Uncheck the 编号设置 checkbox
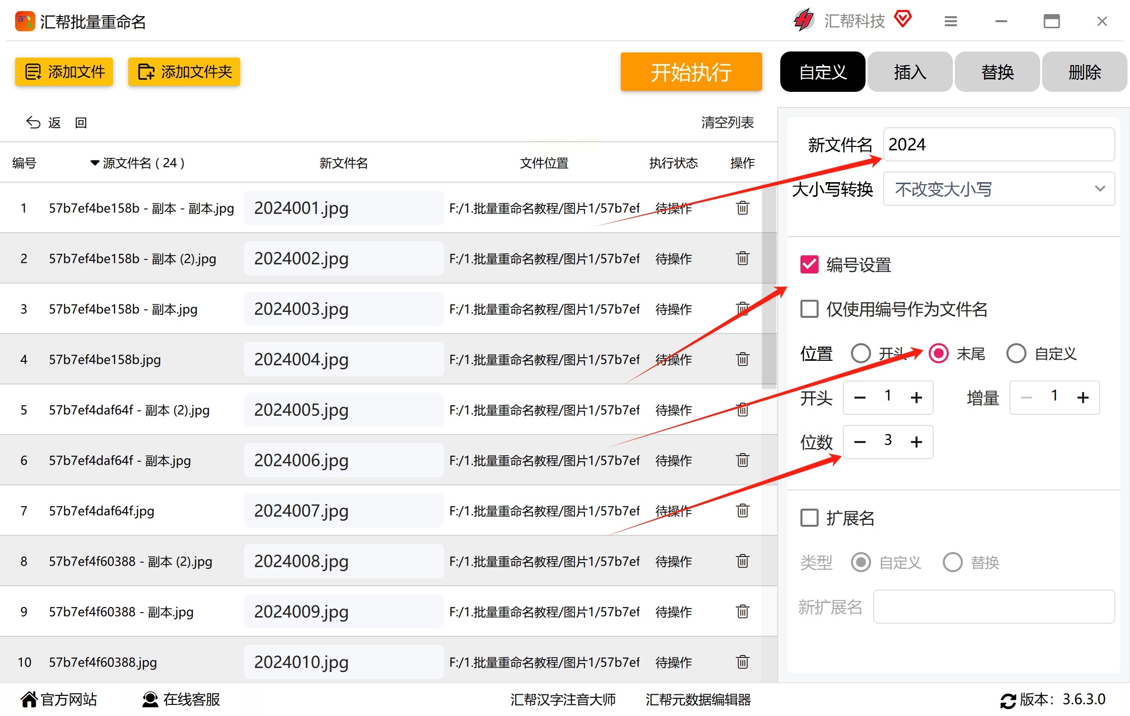 810,264
